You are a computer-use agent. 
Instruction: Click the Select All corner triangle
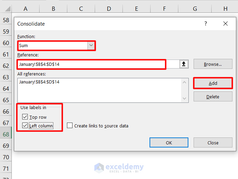[x=7, y=9]
